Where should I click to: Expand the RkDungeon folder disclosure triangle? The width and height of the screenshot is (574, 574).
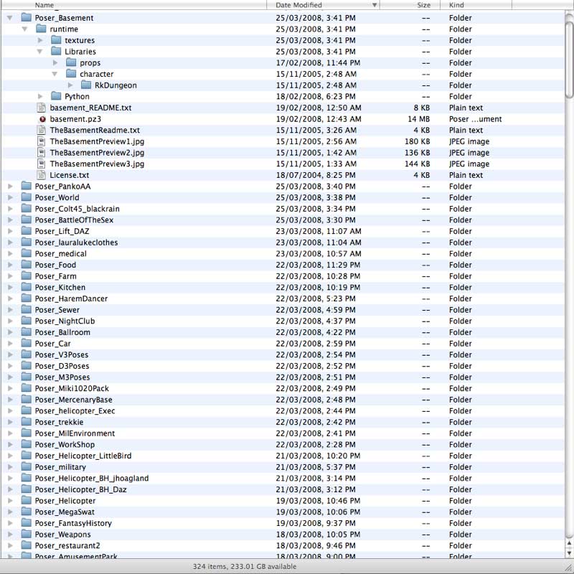click(x=70, y=85)
